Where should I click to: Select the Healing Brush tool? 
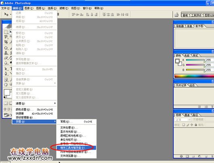point(6,48)
